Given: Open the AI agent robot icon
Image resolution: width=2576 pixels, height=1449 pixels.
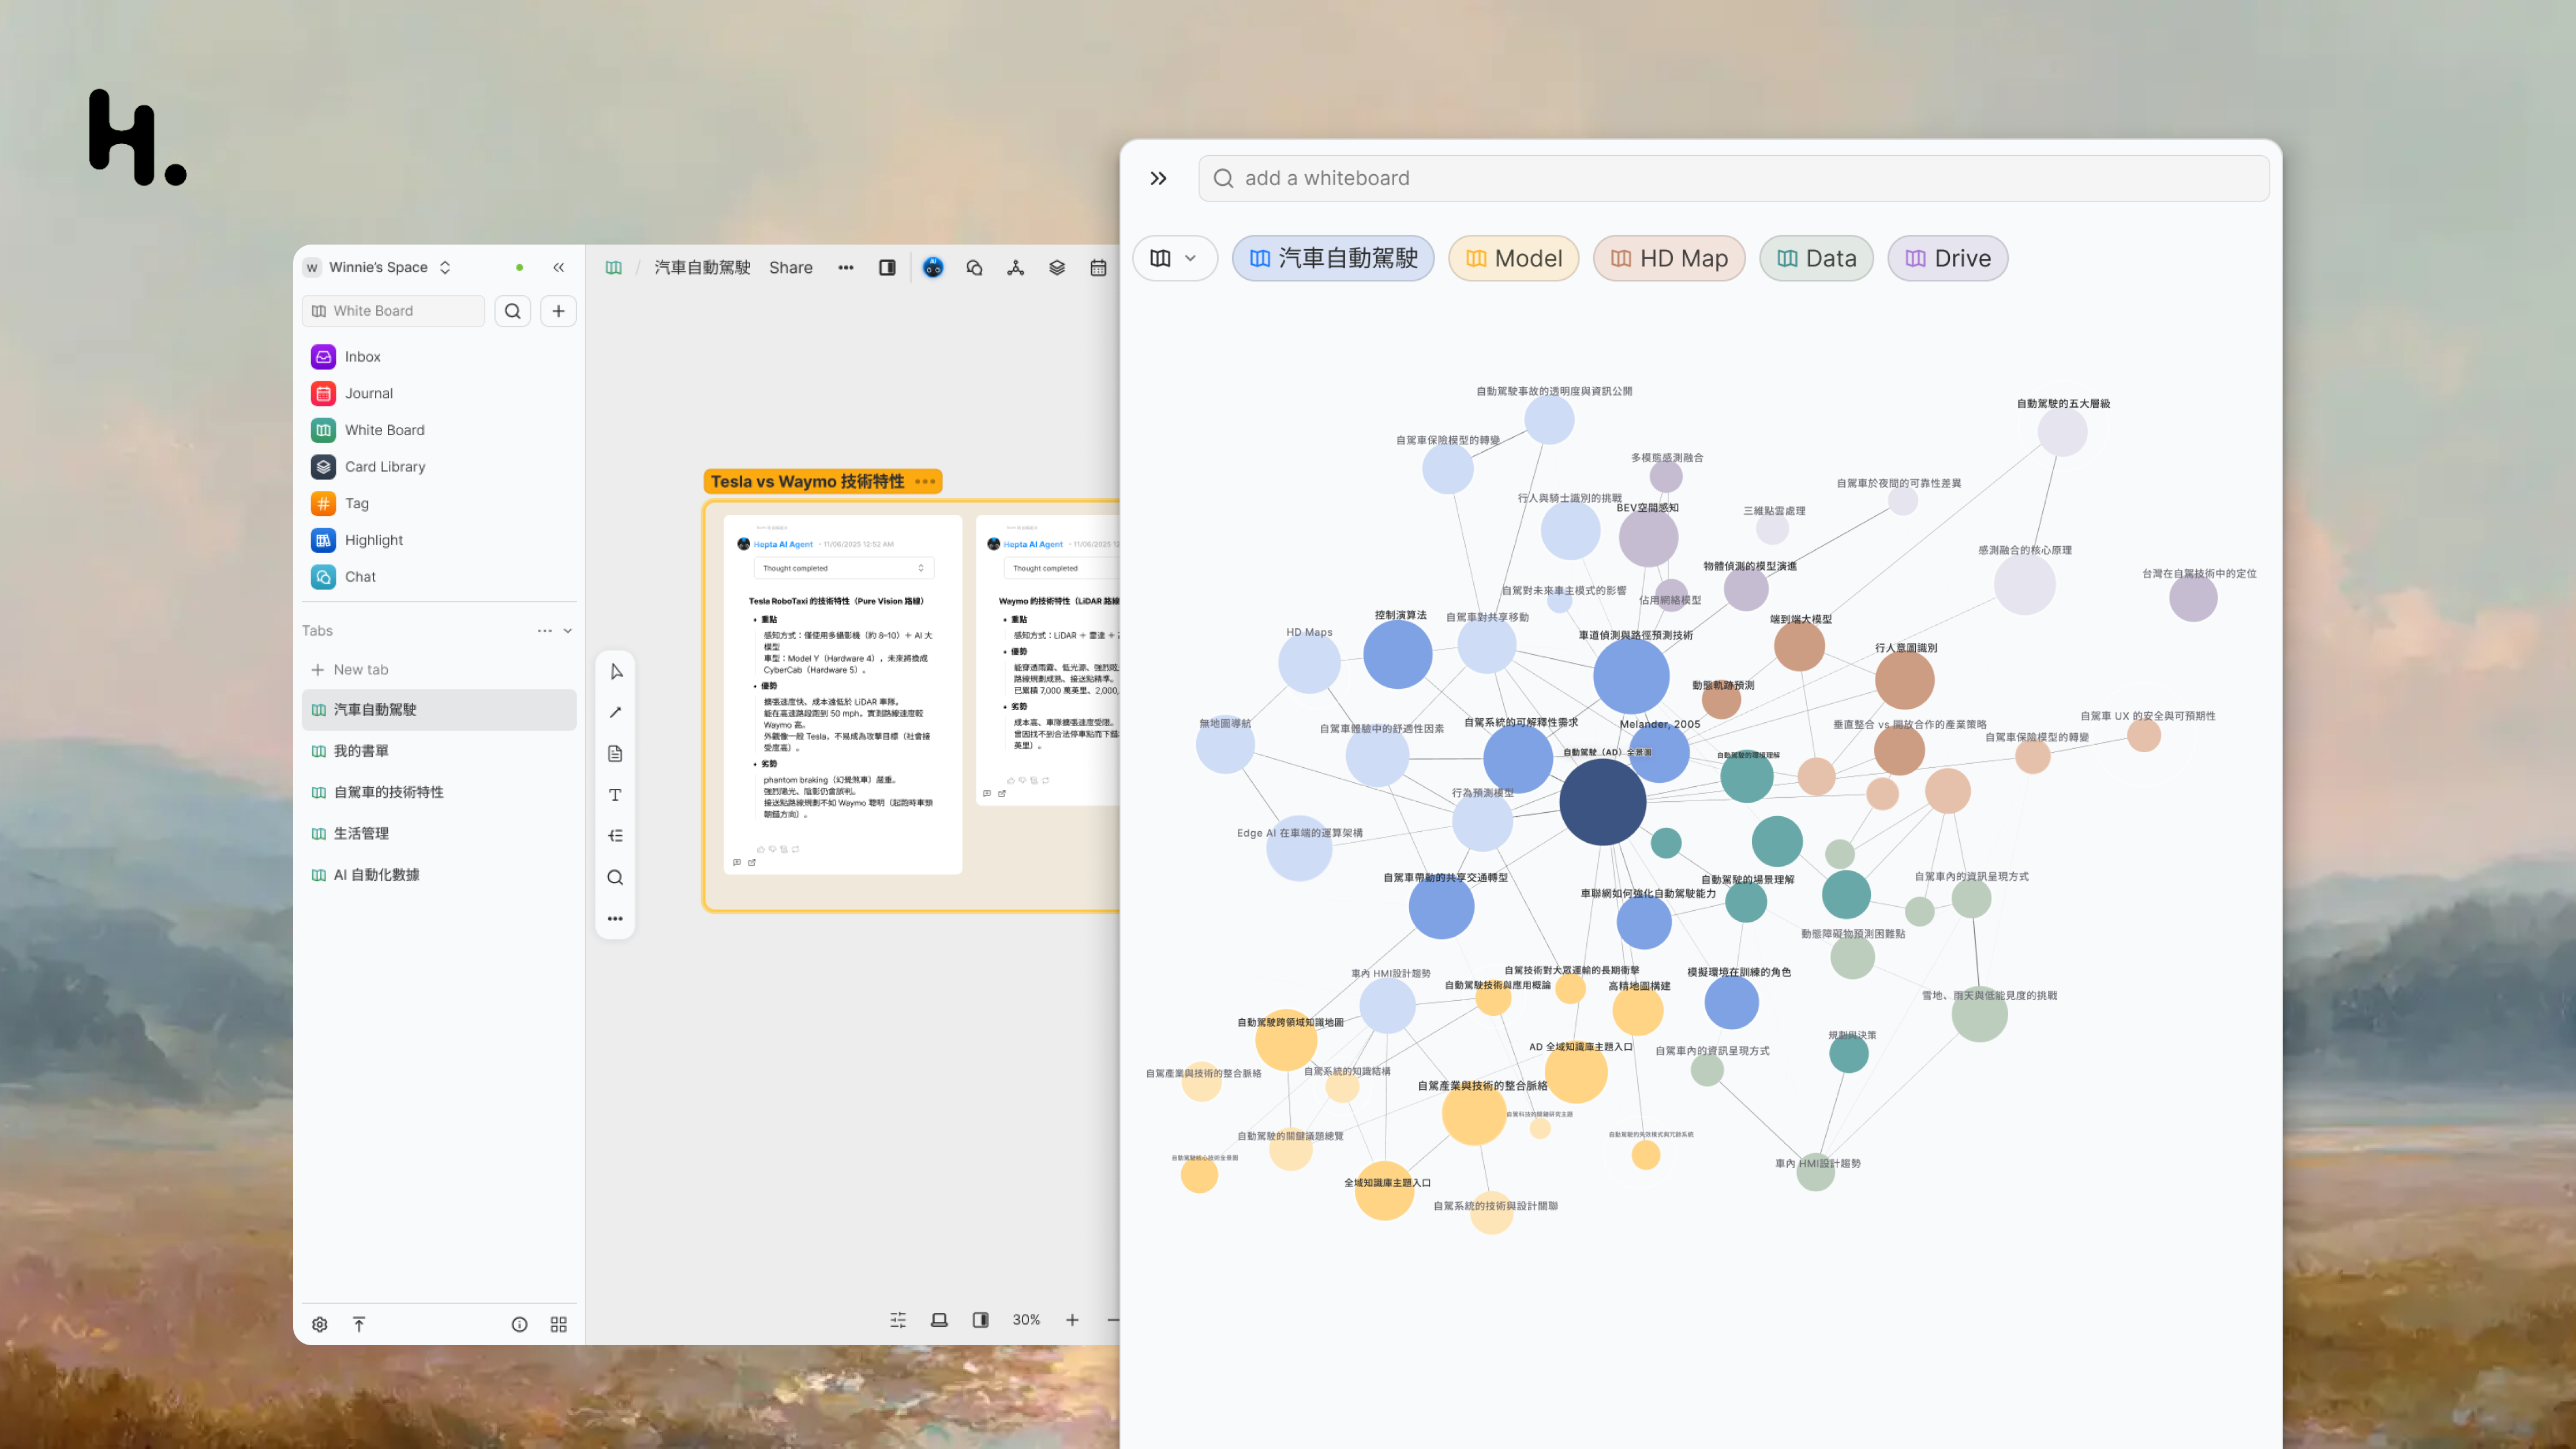Looking at the screenshot, I should coord(932,267).
